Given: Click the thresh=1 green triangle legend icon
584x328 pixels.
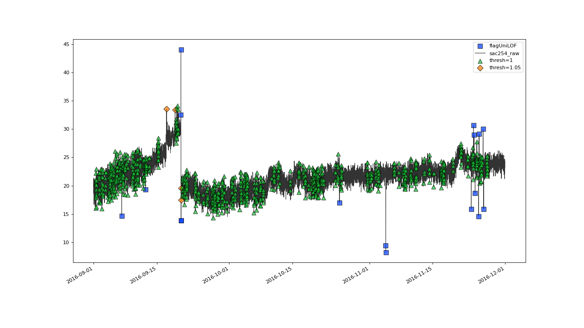Looking at the screenshot, I should point(480,61).
